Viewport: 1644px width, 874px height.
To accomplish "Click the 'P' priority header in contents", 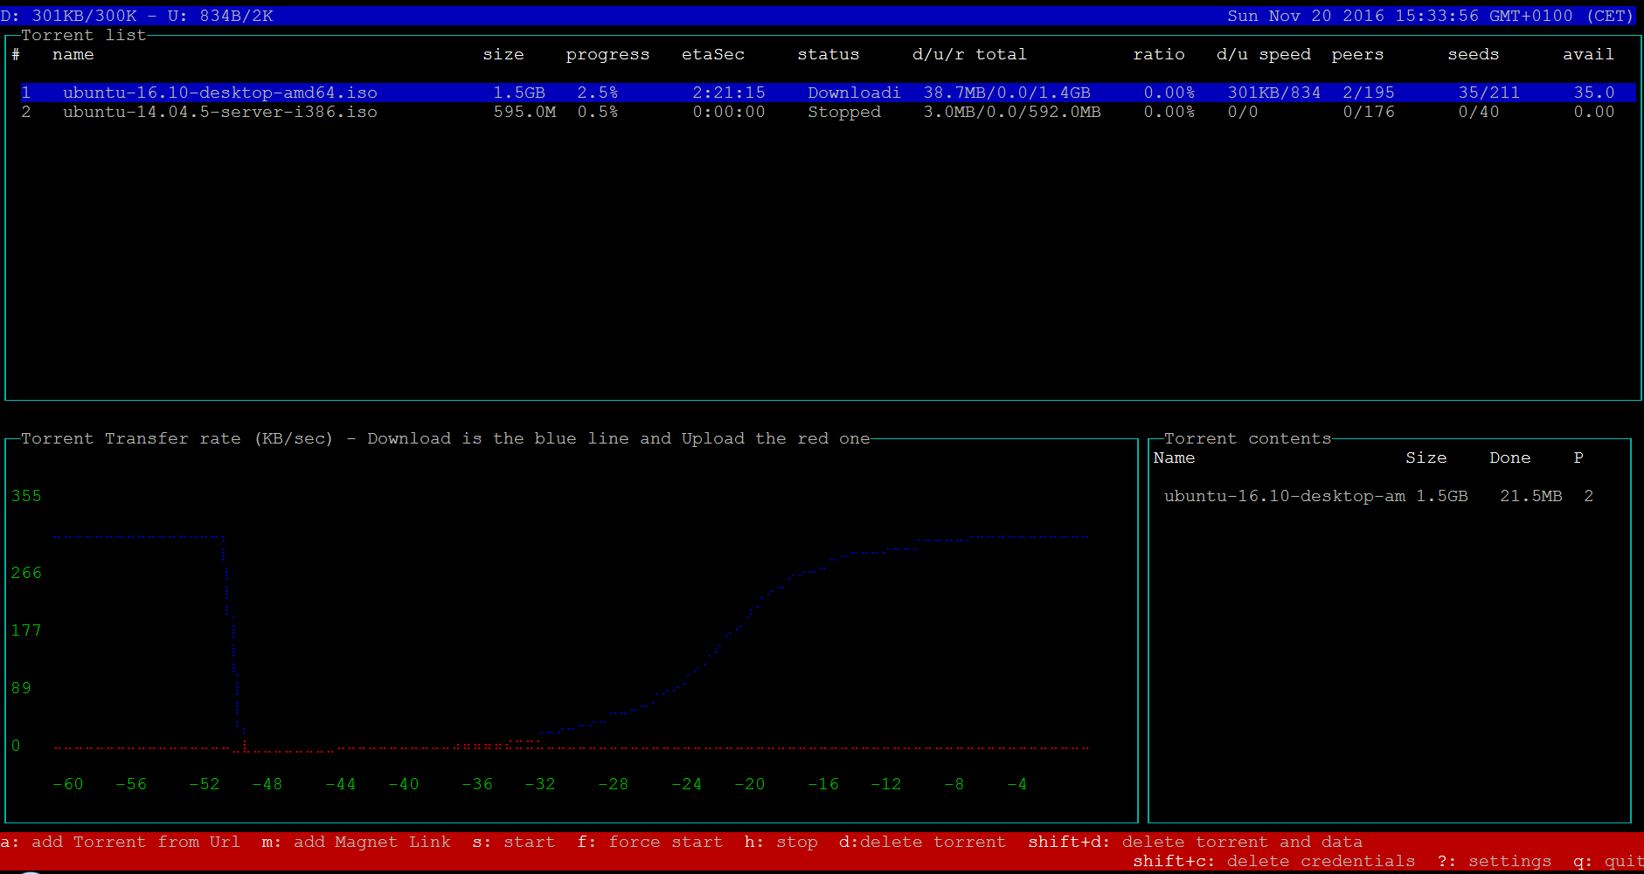I will [1578, 458].
